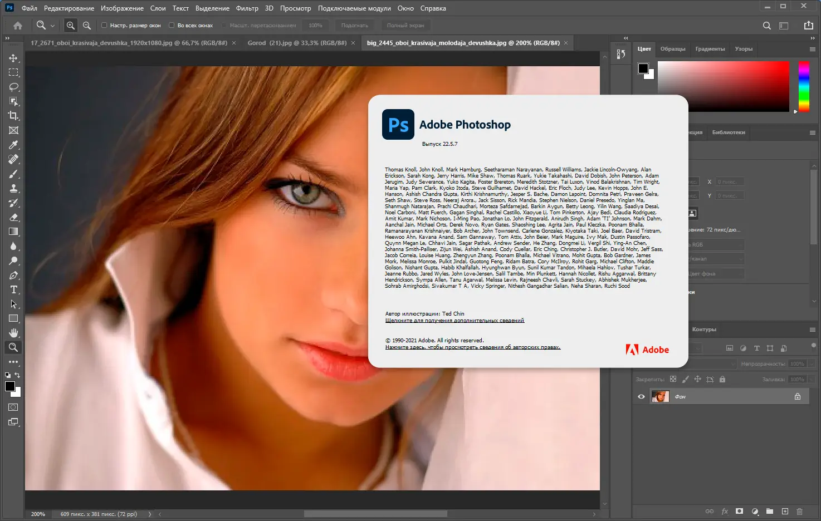Hide the Фон layer
Viewport: 821px width, 521px height.
[x=641, y=396]
